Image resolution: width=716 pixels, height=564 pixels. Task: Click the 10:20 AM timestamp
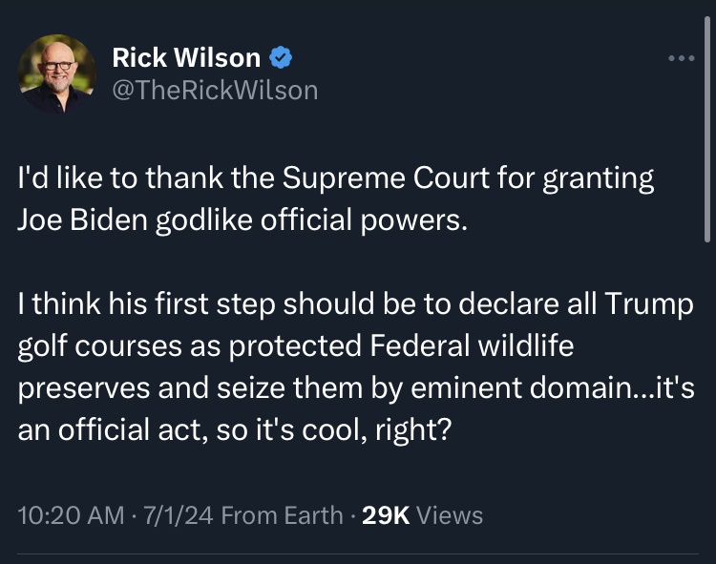[72, 515]
